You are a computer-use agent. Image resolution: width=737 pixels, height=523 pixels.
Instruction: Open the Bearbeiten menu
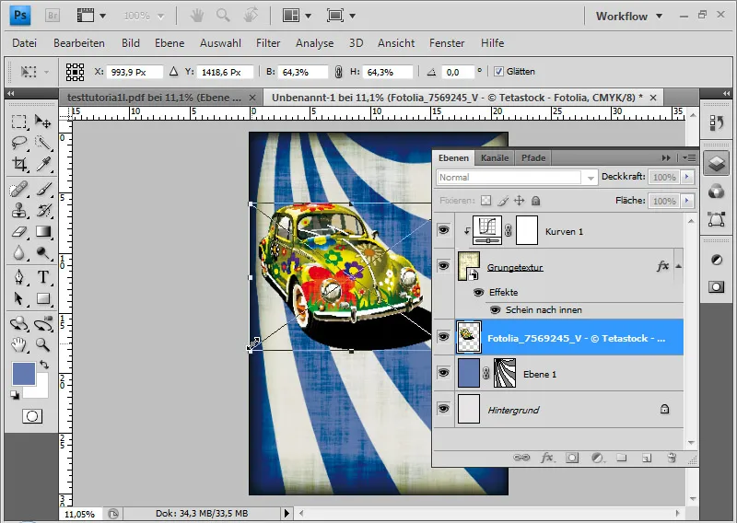[79, 43]
